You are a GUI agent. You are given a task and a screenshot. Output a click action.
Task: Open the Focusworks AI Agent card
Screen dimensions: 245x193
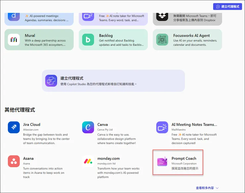tap(187, 40)
